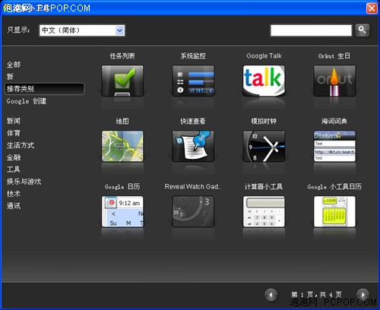Click the magnifier search button
380x310 pixels.
tap(362, 30)
